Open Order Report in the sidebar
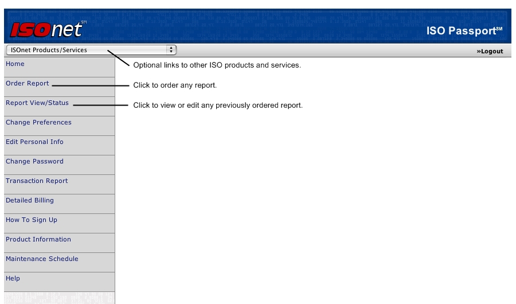The image size is (516, 304). point(27,83)
